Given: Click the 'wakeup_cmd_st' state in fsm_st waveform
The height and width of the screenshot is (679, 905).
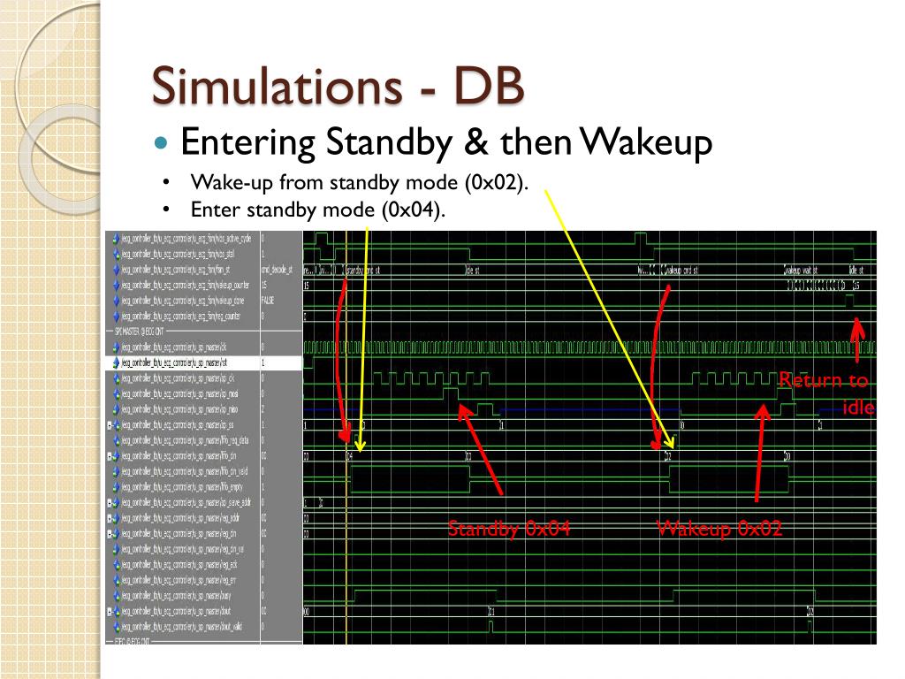Looking at the screenshot, I should [x=681, y=271].
